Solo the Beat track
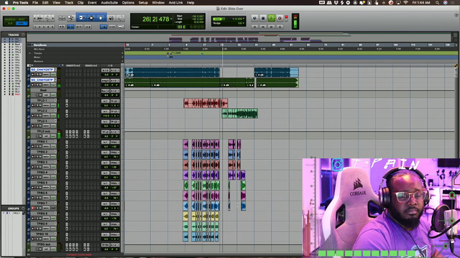The image size is (460, 258). pyautogui.click(x=37, y=95)
